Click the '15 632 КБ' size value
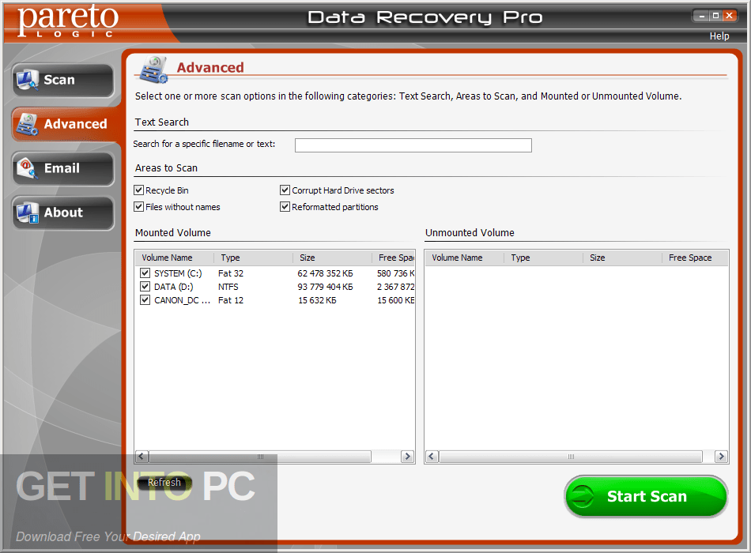751x553 pixels. tap(317, 300)
